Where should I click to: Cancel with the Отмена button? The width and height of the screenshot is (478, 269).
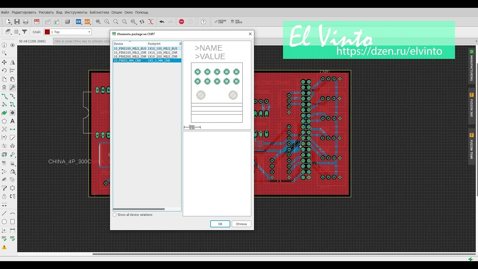point(241,224)
